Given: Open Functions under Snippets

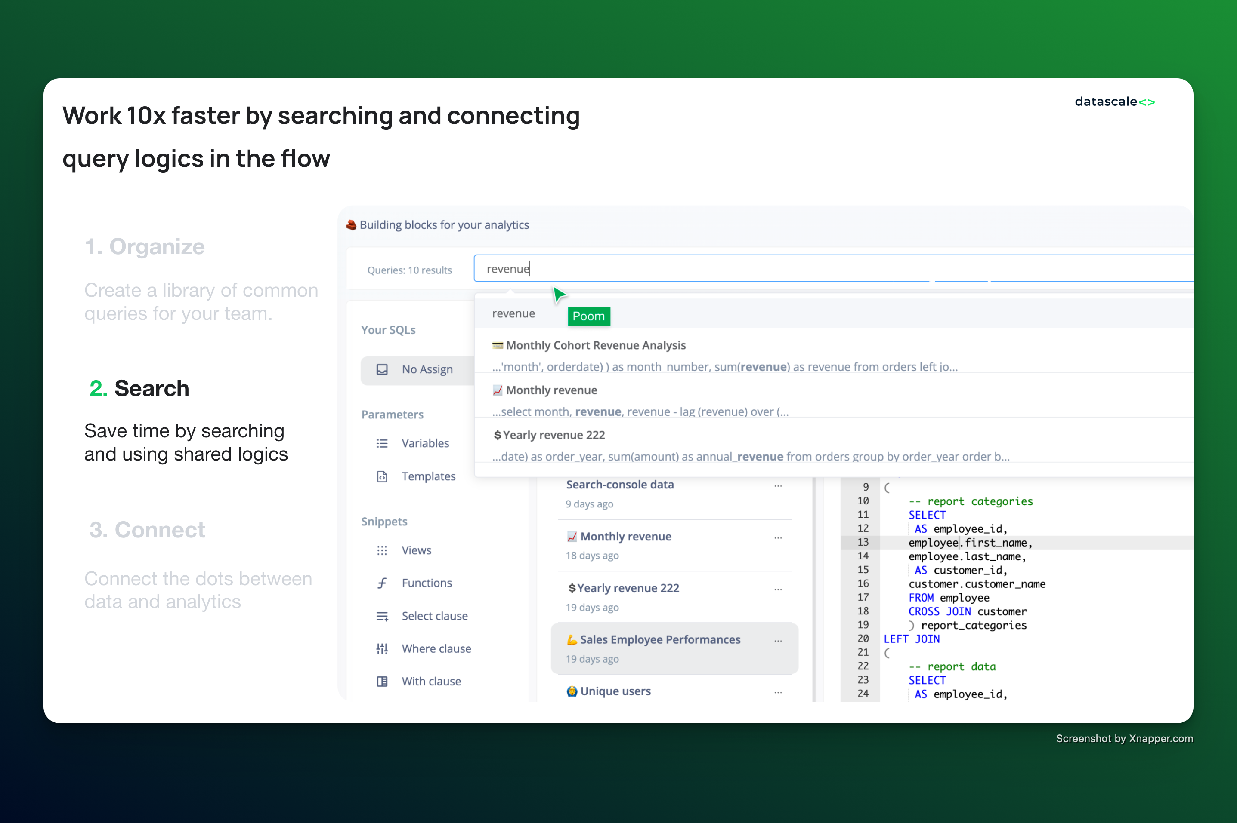Looking at the screenshot, I should (x=427, y=583).
